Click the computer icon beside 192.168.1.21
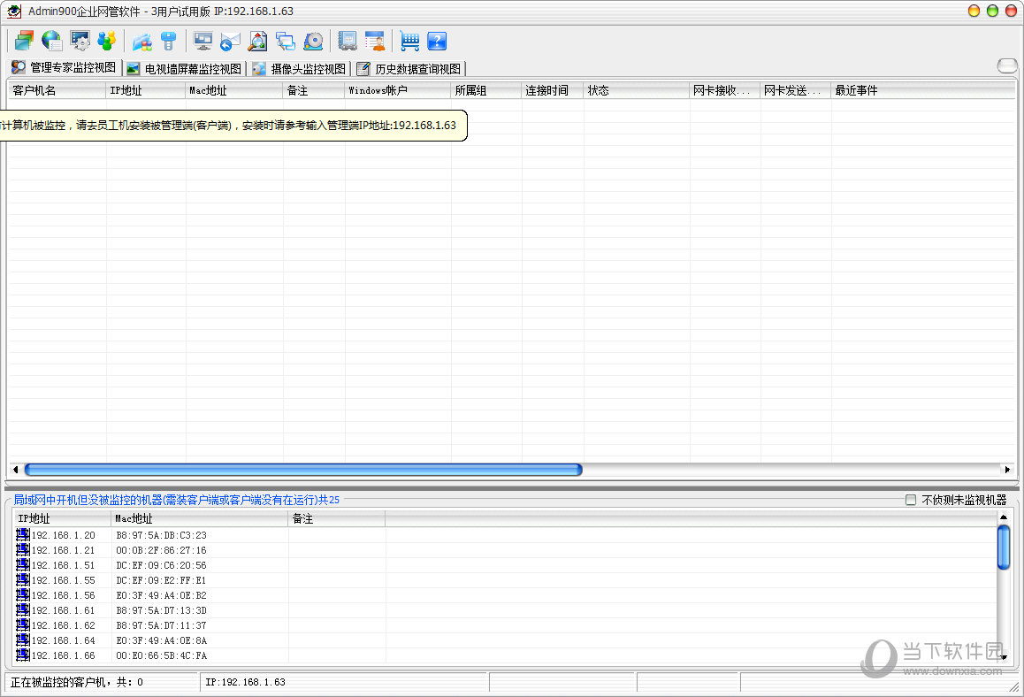Screen dimensions: 1024x697 point(23,549)
